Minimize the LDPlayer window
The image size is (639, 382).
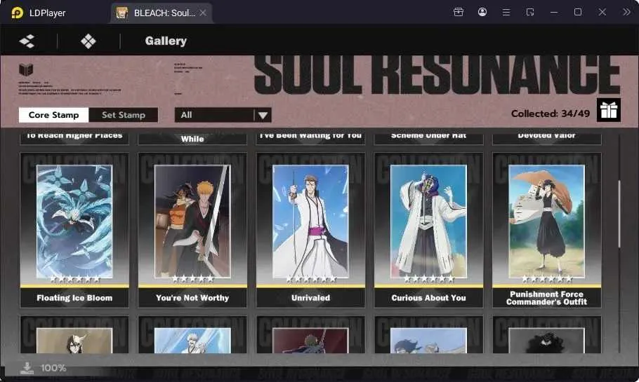pos(554,12)
